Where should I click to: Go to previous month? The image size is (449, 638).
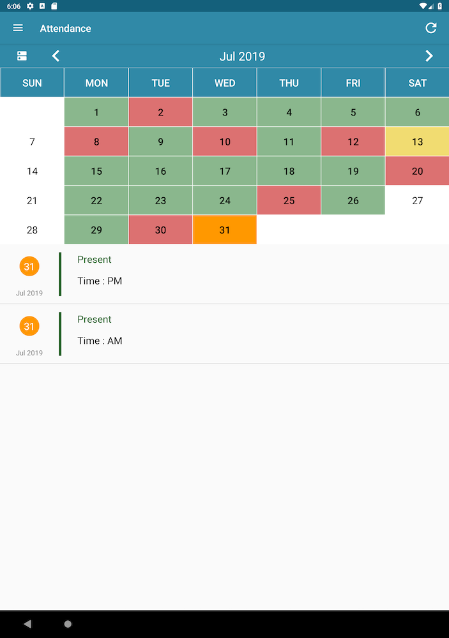tap(56, 56)
